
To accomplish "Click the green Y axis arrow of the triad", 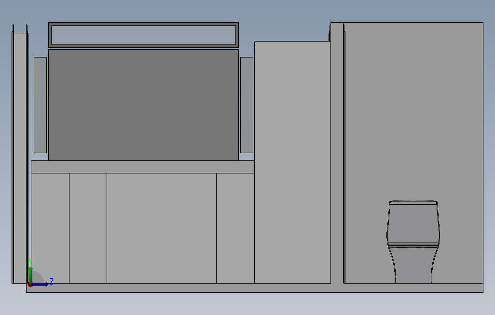I will click(30, 274).
